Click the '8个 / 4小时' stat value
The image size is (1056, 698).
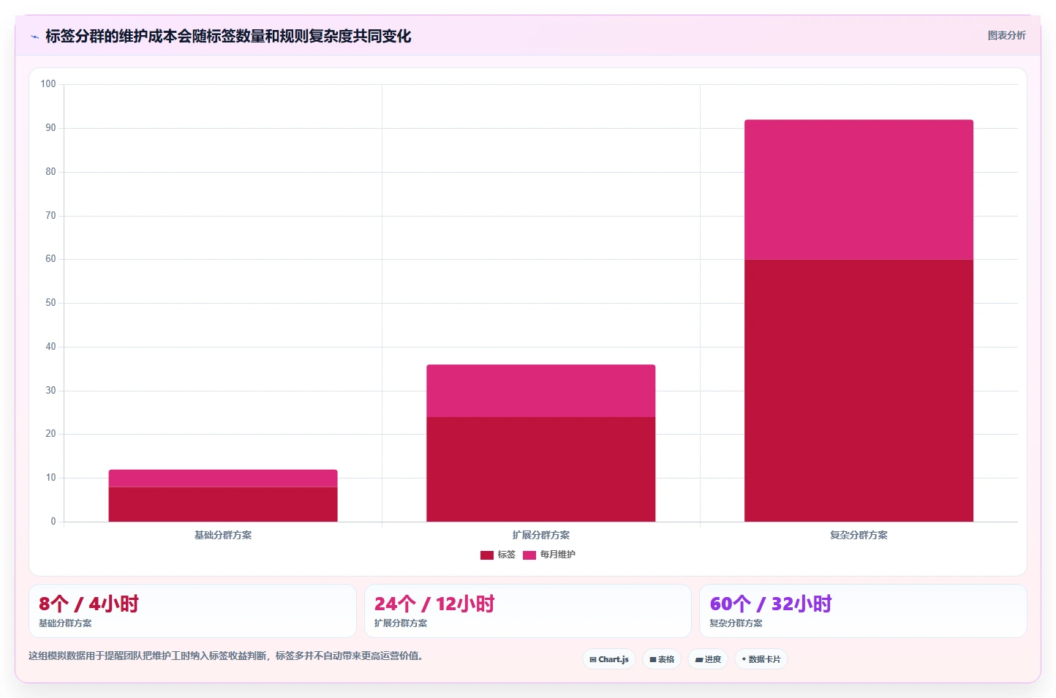point(88,604)
